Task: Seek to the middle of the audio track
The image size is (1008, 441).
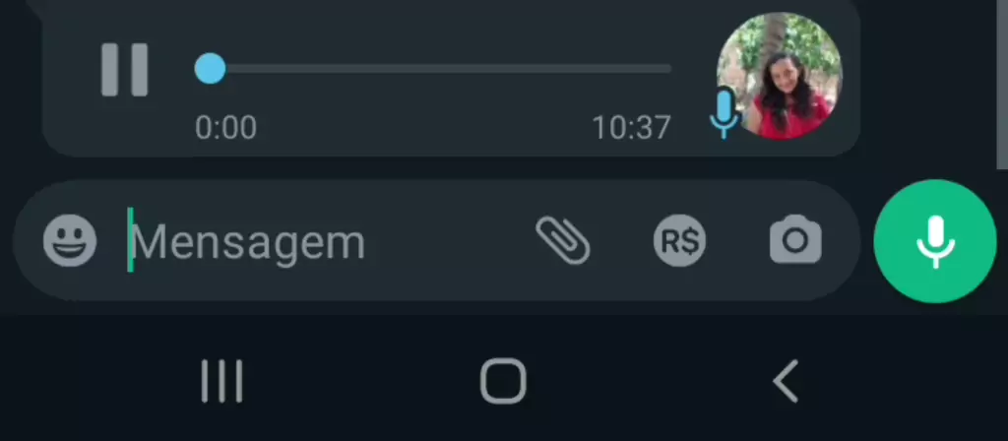Action: tap(434, 69)
